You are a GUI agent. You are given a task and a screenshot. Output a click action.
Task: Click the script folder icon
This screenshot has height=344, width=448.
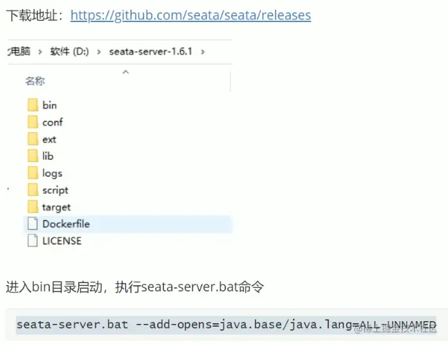pyautogui.click(x=33, y=190)
